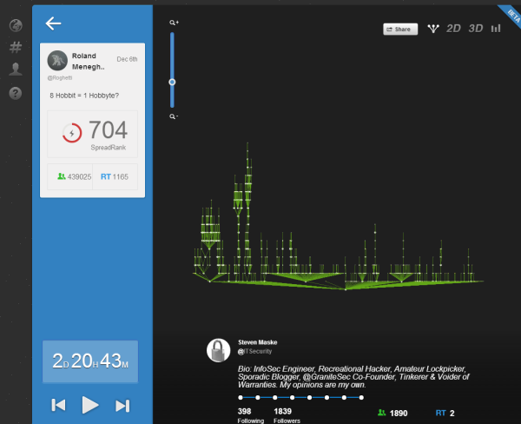Click the @Roghetti handle

click(x=59, y=78)
